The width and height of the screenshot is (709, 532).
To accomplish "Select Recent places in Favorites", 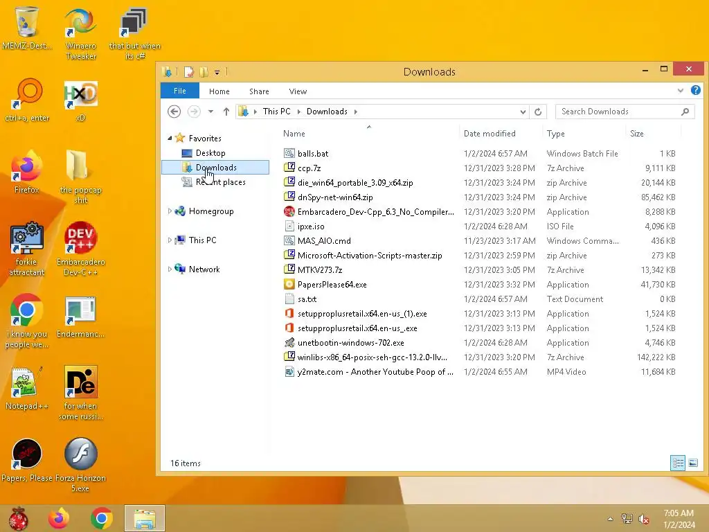I will (221, 182).
